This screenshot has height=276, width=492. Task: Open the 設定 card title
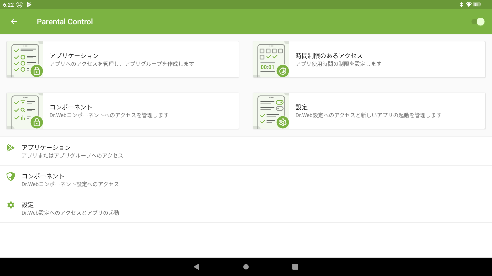click(302, 107)
